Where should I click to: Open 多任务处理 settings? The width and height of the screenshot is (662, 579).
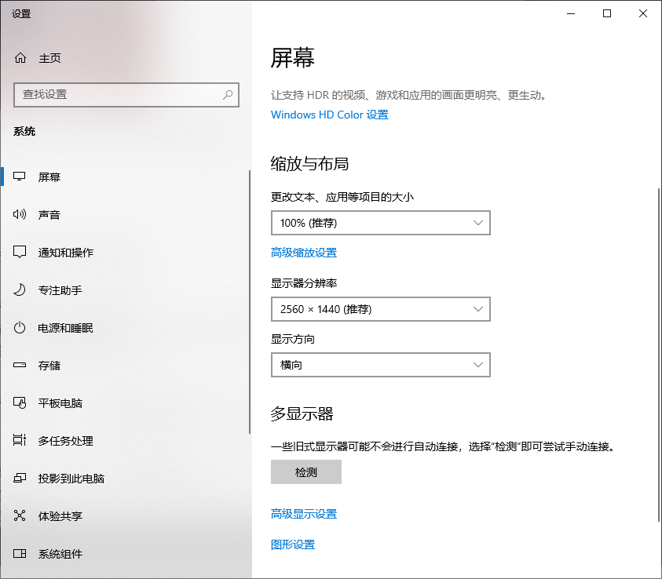pos(64,440)
